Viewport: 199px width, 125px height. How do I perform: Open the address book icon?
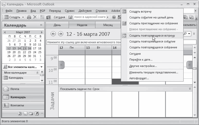click(70, 17)
